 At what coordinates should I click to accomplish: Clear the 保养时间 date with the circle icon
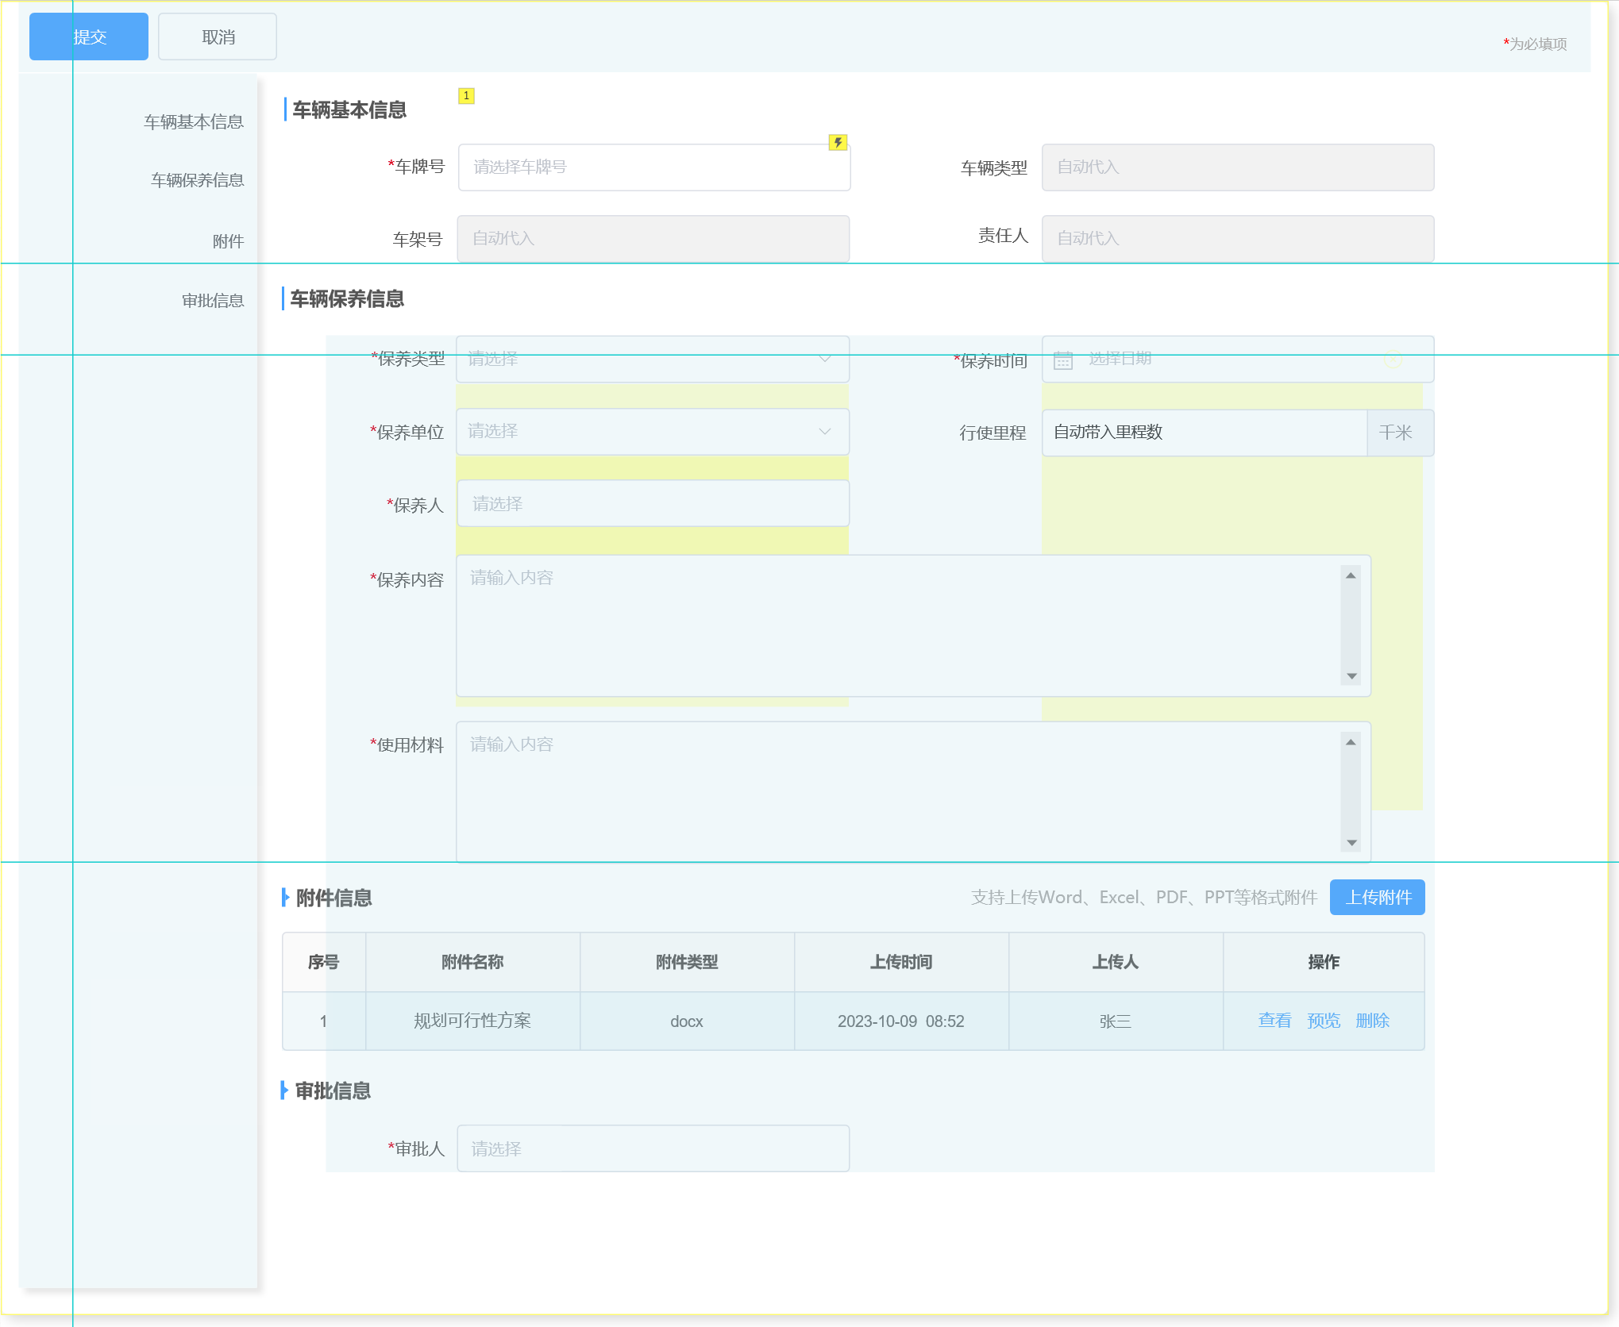point(1393,360)
